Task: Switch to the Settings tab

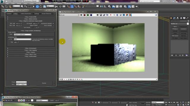Action: 37,14
